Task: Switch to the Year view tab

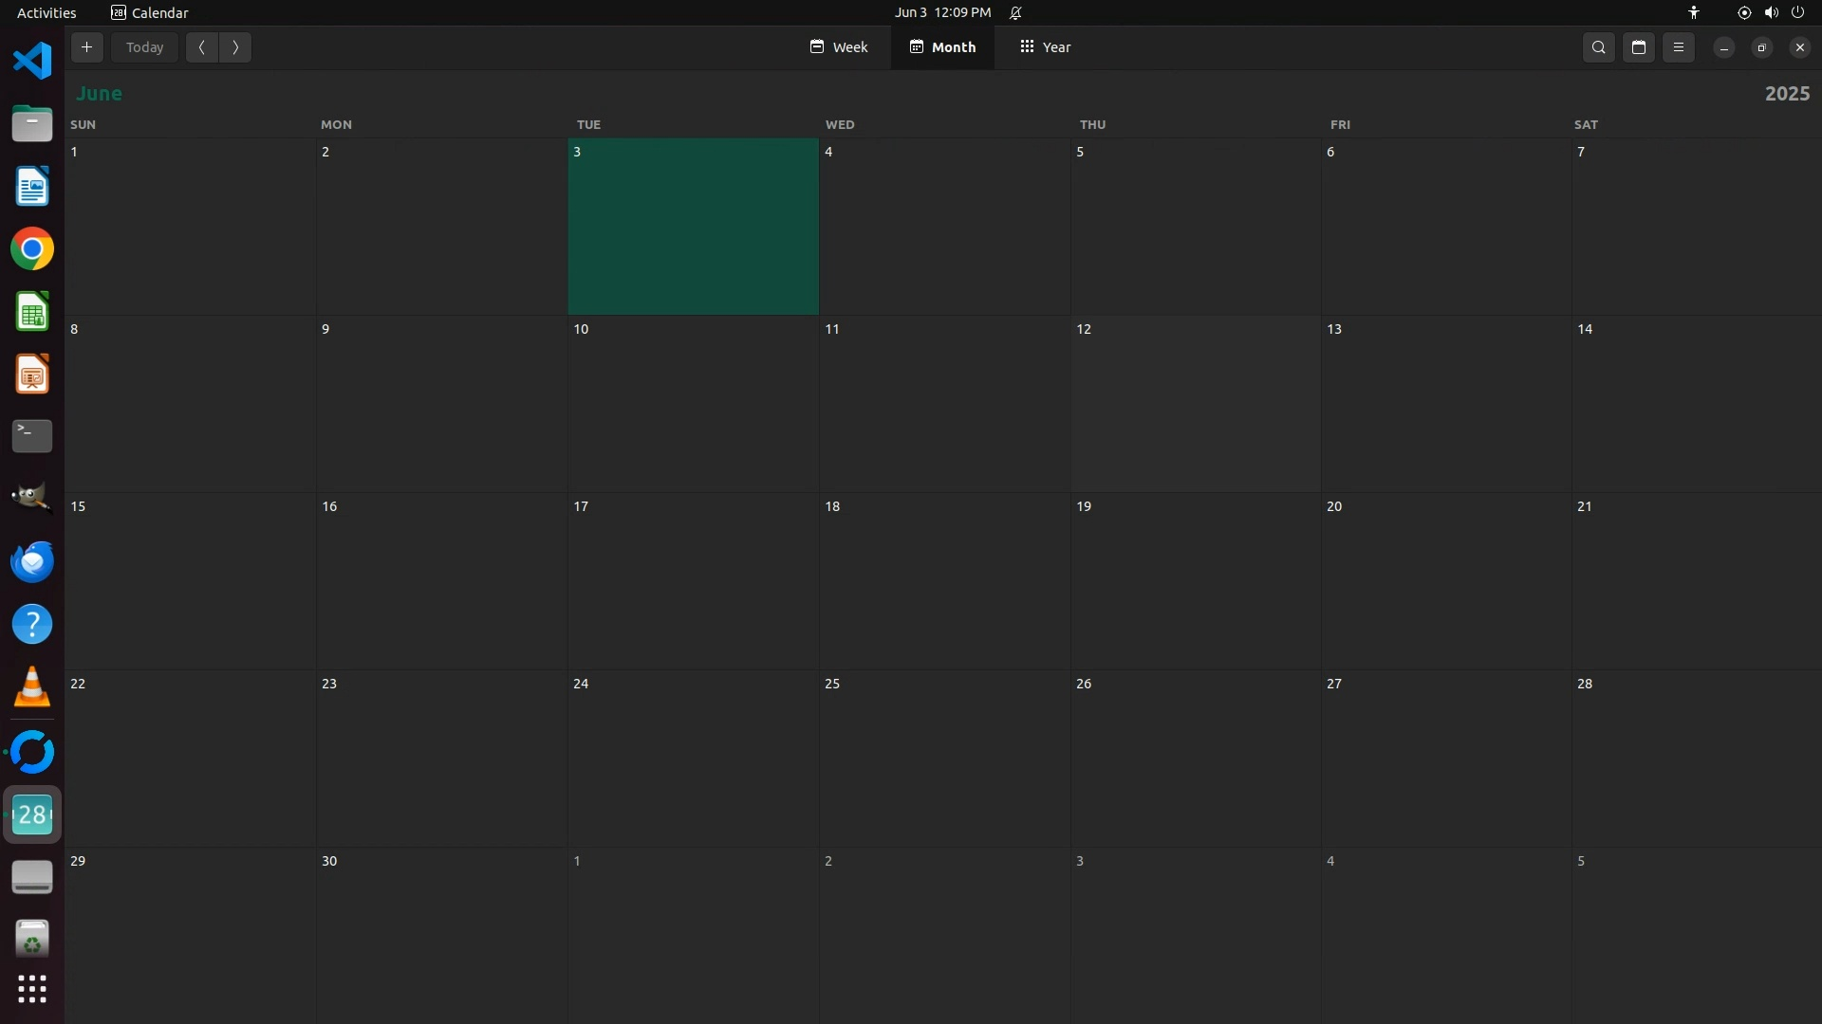Action: tap(1045, 47)
